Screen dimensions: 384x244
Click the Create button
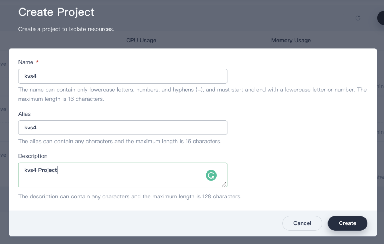[347, 223]
